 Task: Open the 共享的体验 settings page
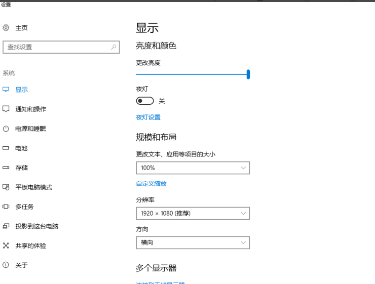(x=30, y=246)
